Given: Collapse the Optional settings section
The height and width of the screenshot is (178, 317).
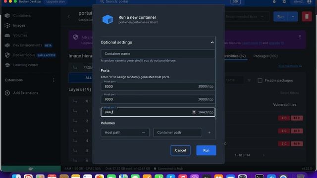Looking at the screenshot, I should [x=212, y=43].
